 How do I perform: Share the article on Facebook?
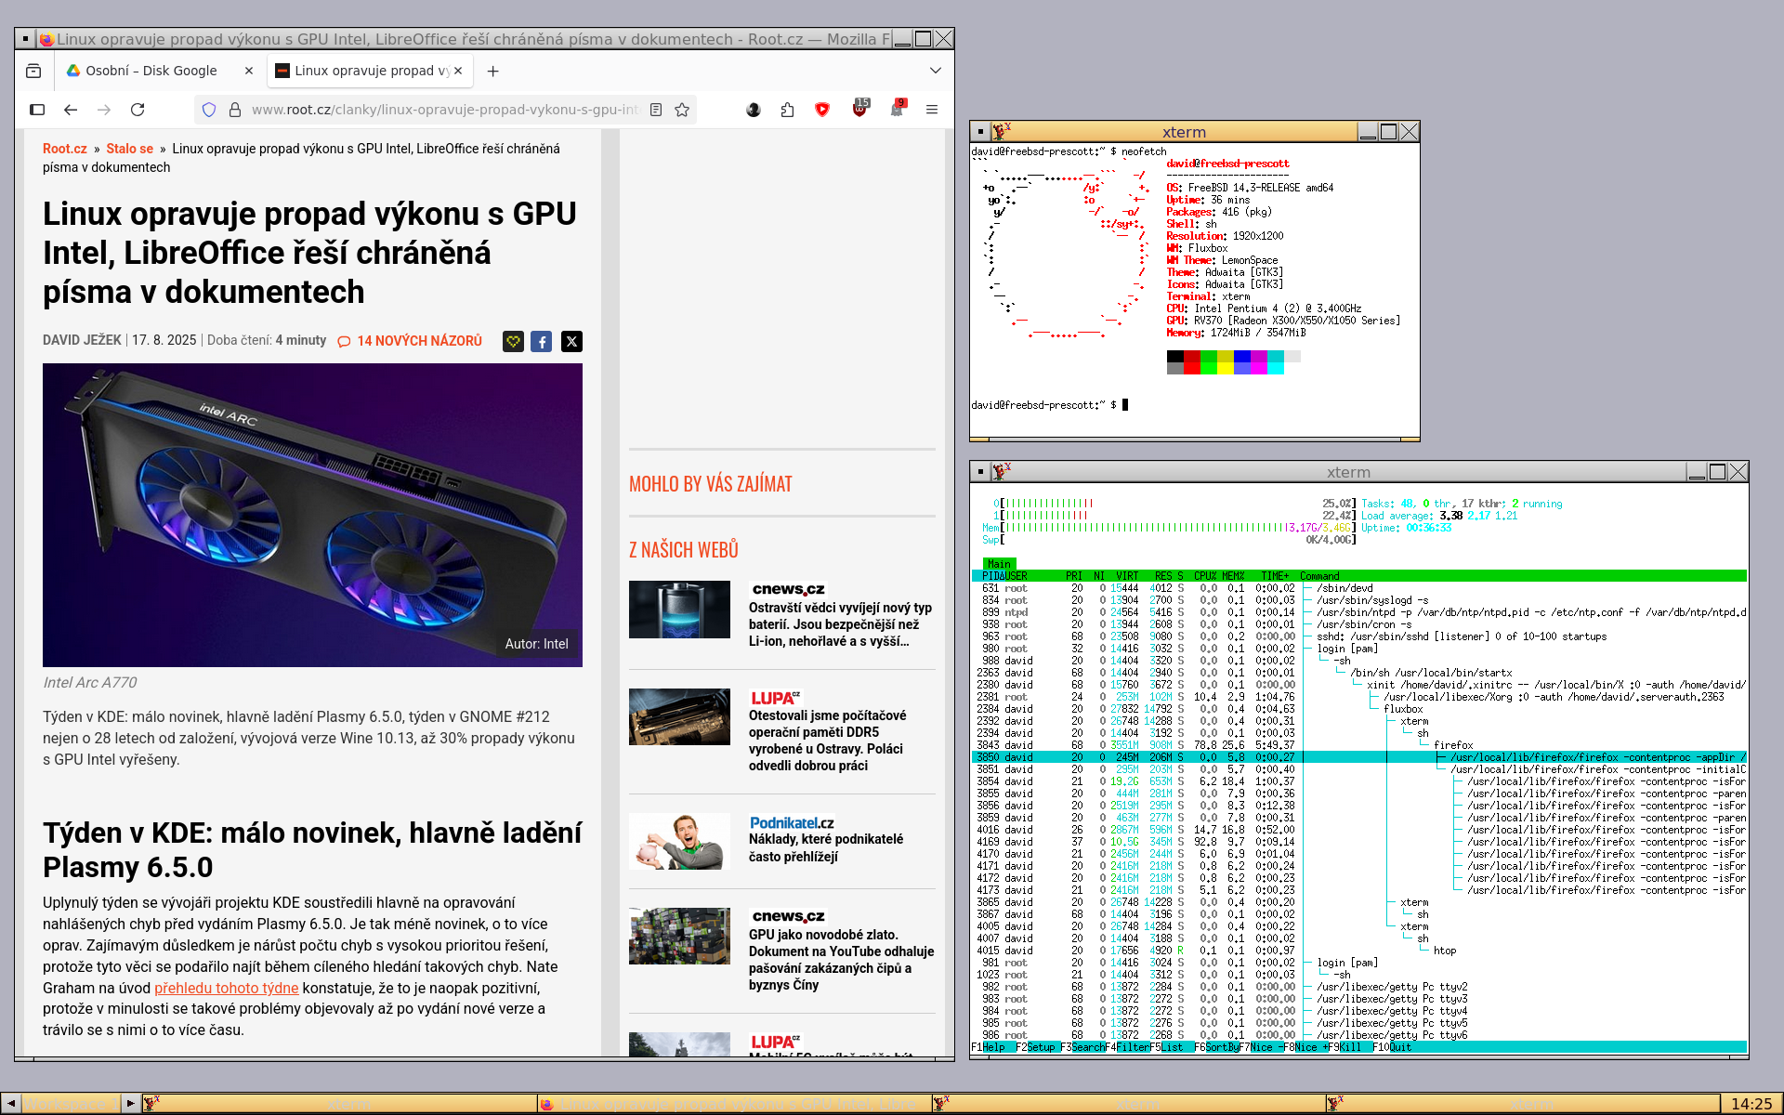pyautogui.click(x=542, y=342)
